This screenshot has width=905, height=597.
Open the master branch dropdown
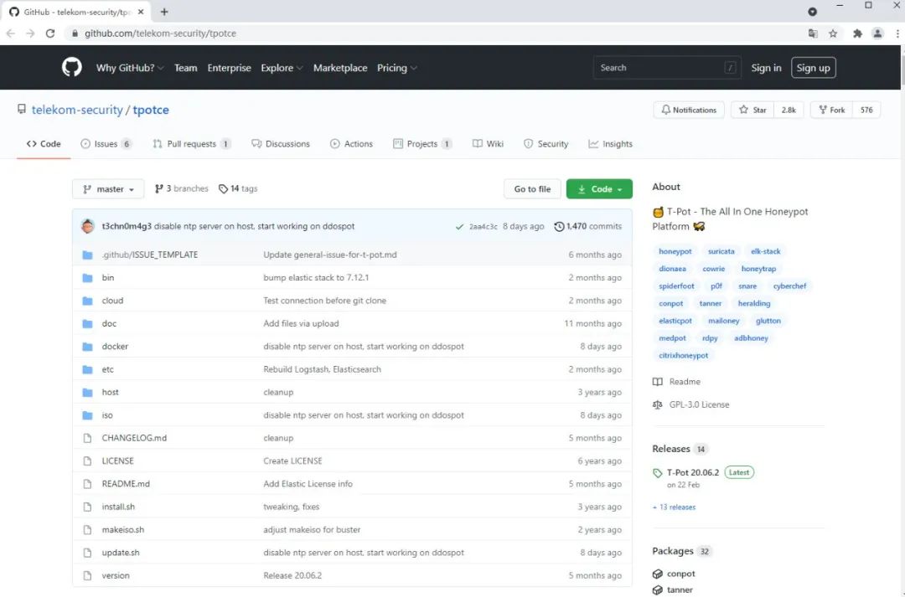[108, 188]
